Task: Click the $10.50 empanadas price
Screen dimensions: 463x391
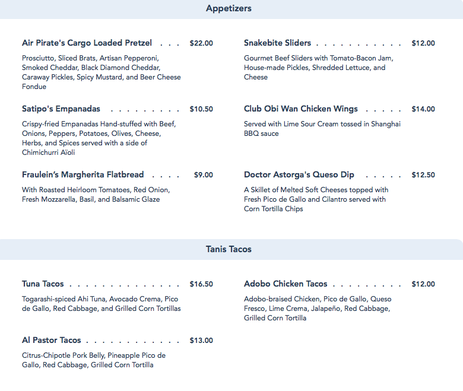Action: tap(201, 109)
